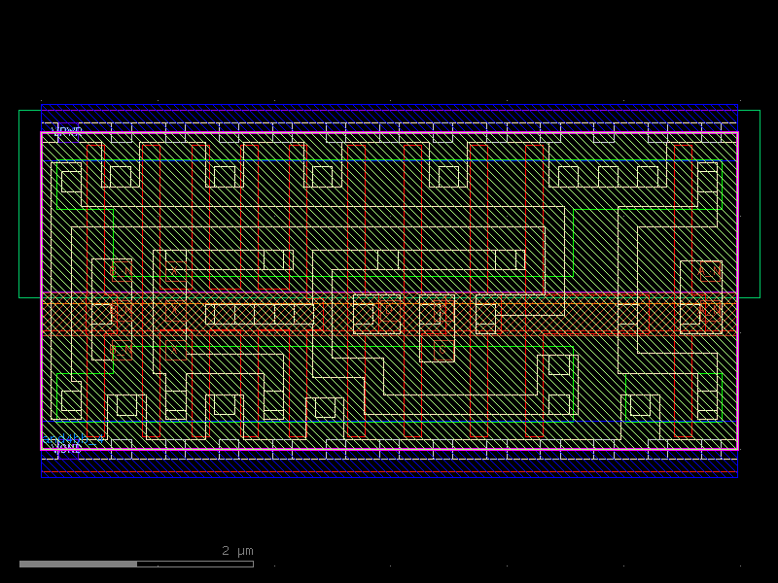Select the upper of two stacked bottom-center contacts
This screenshot has width=778, height=583.
tap(559, 364)
